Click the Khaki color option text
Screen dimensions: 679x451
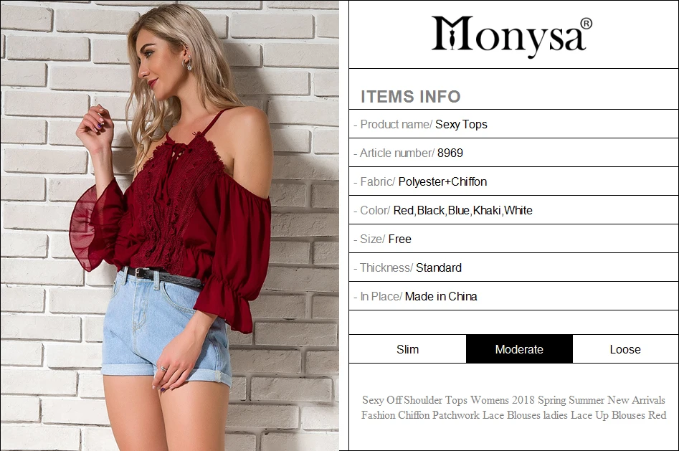click(487, 211)
